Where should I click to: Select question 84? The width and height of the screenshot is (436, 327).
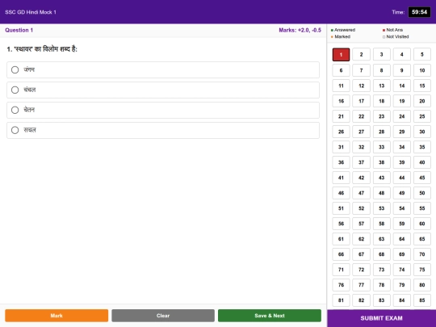pyautogui.click(x=402, y=300)
